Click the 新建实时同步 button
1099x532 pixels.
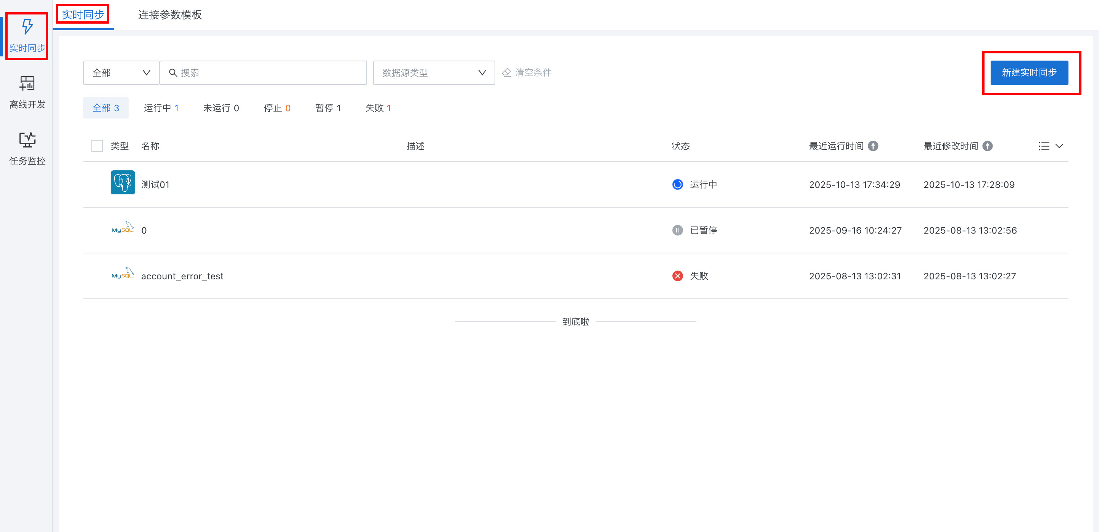click(x=1029, y=73)
